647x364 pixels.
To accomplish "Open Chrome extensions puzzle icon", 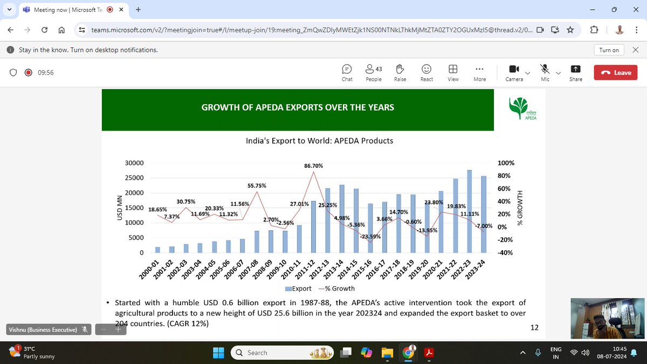I will tap(594, 30).
